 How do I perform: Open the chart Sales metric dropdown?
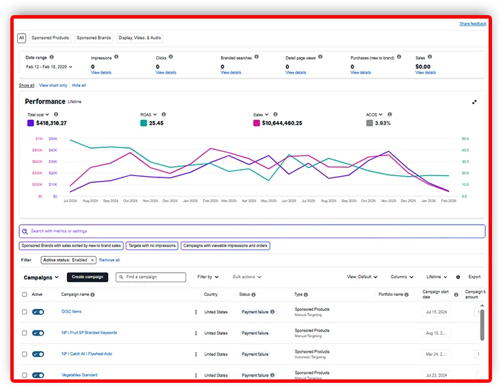point(261,114)
